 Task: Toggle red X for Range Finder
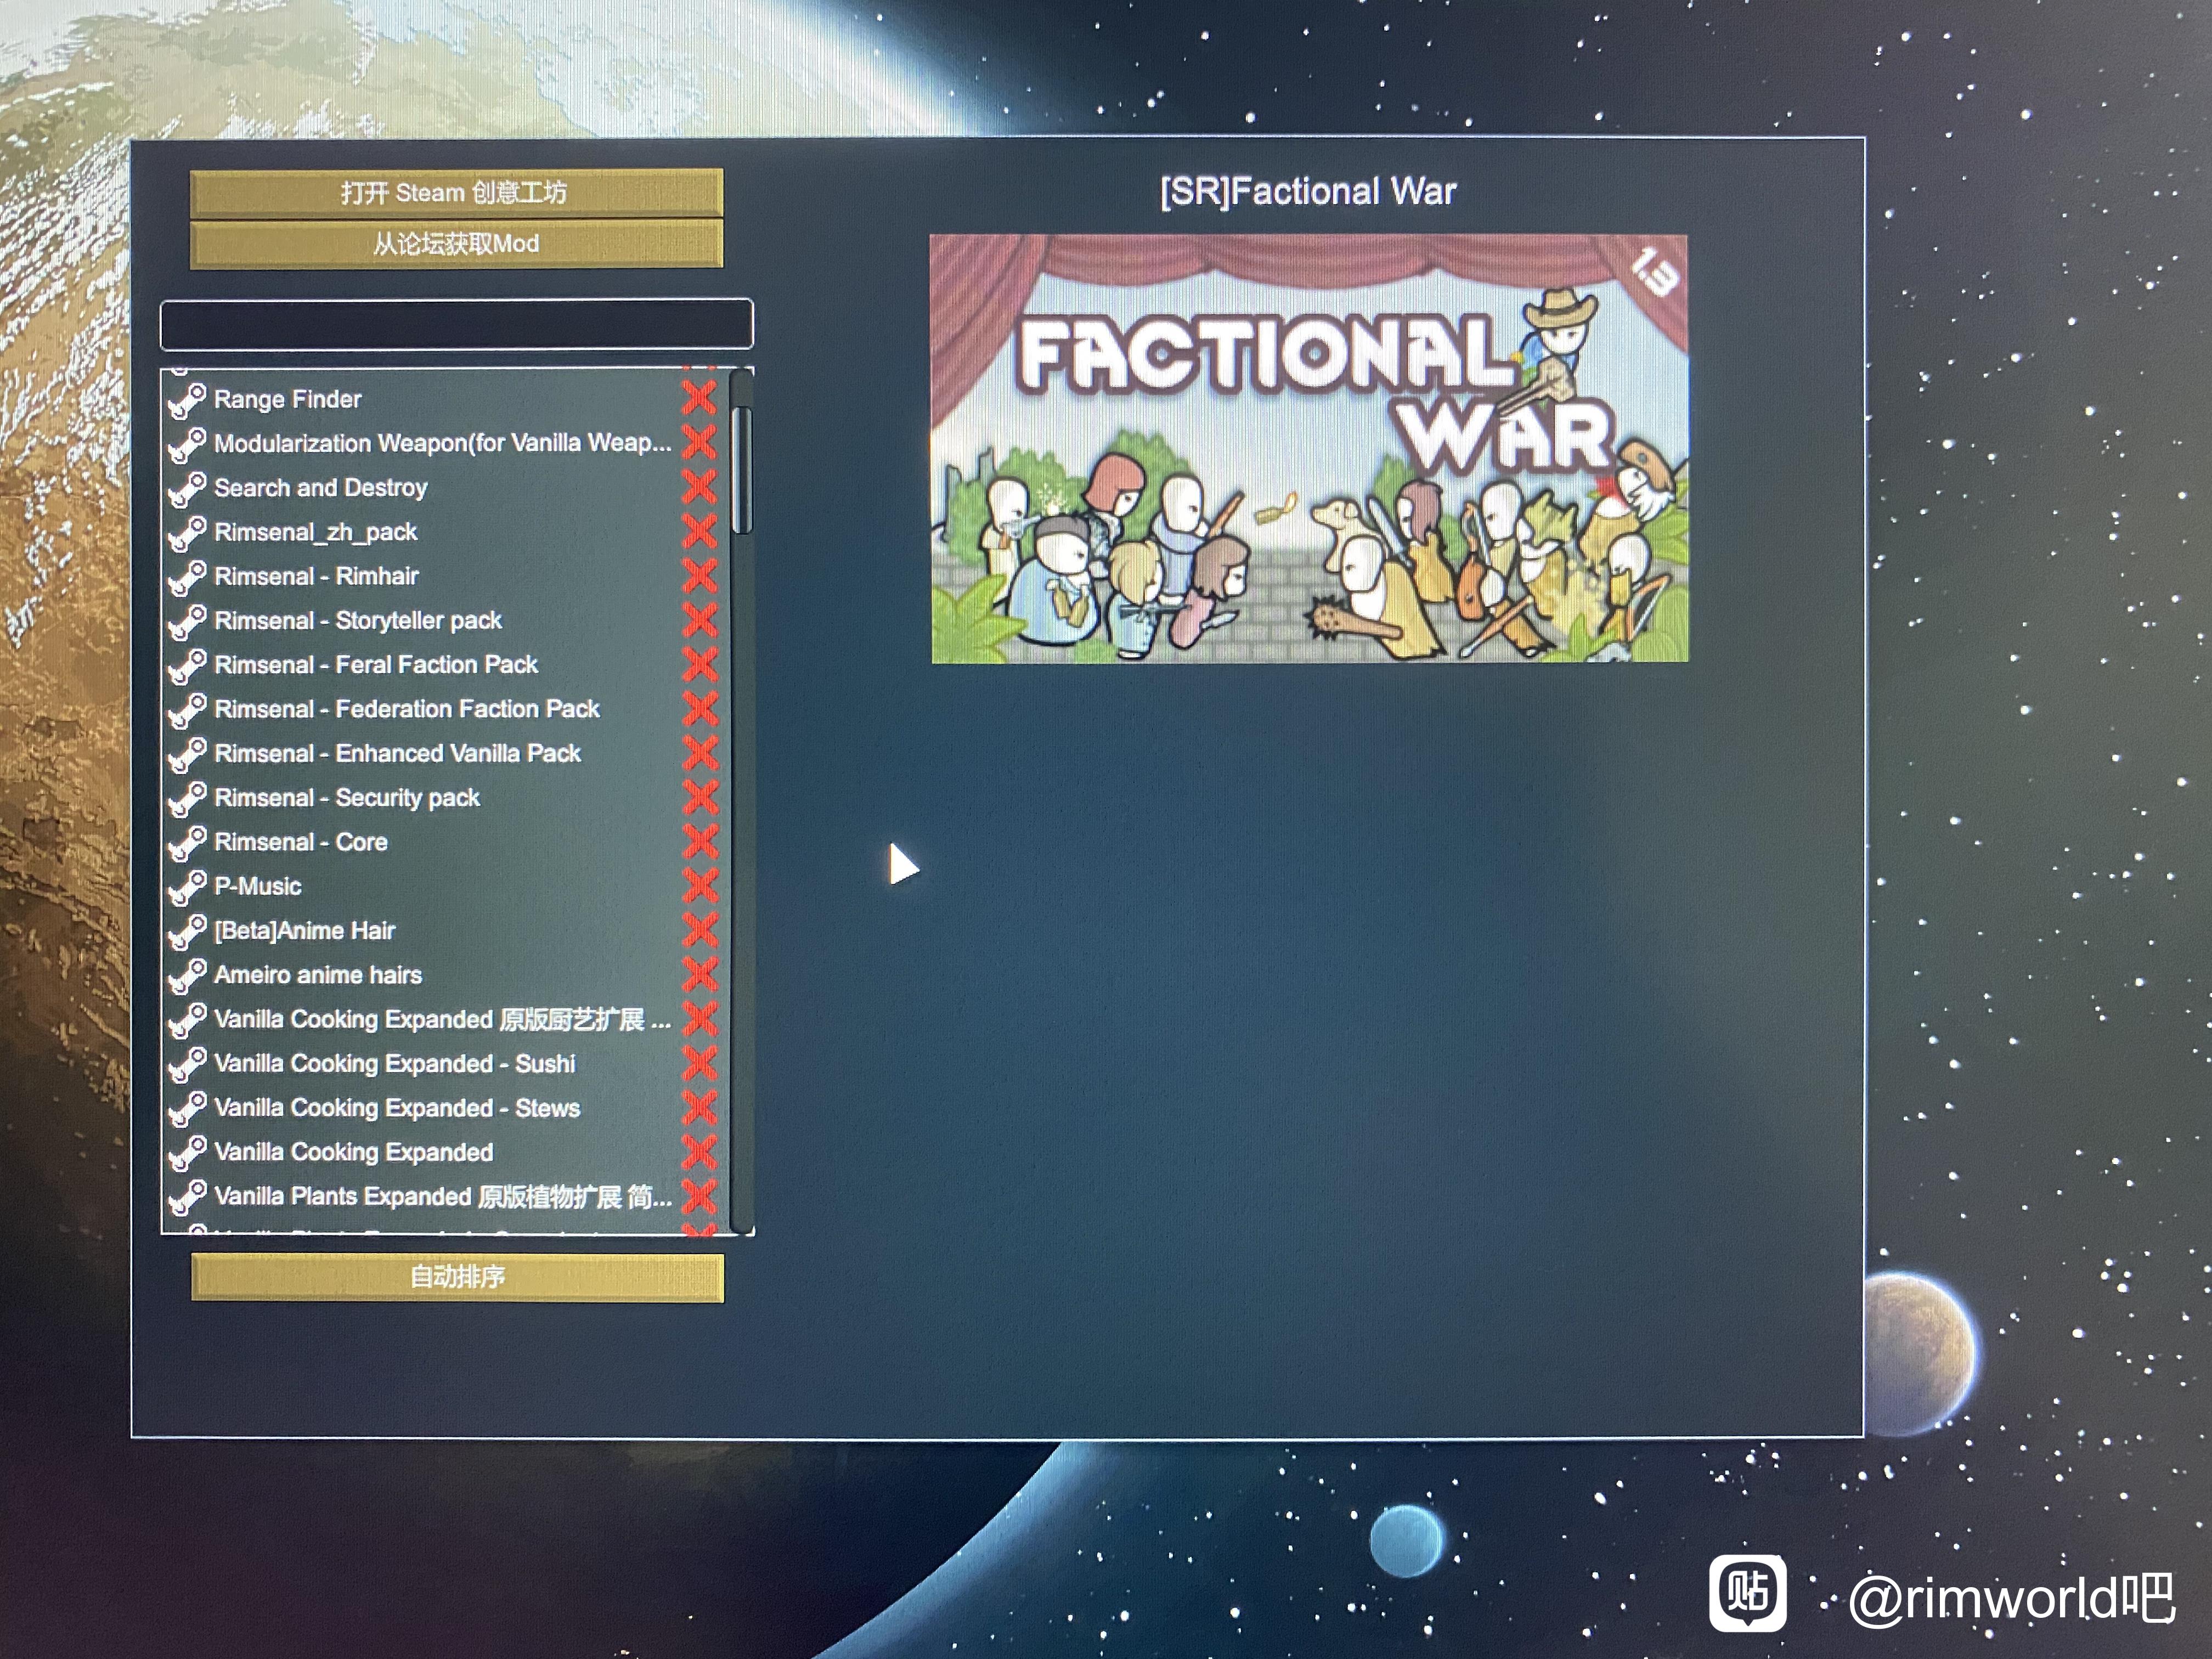(699, 398)
